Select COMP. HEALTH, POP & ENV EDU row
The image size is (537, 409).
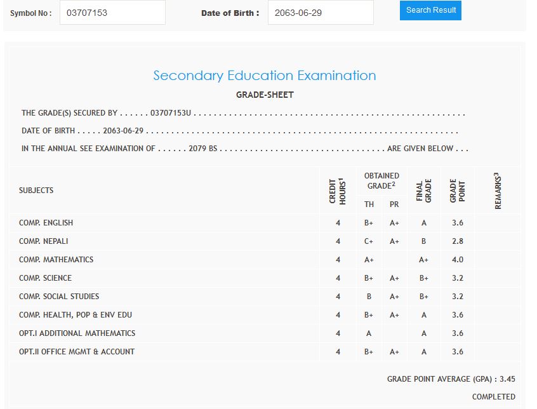coord(76,315)
